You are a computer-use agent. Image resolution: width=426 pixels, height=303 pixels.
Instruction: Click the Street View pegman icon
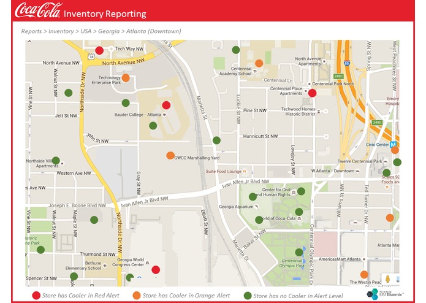pyautogui.click(x=388, y=279)
